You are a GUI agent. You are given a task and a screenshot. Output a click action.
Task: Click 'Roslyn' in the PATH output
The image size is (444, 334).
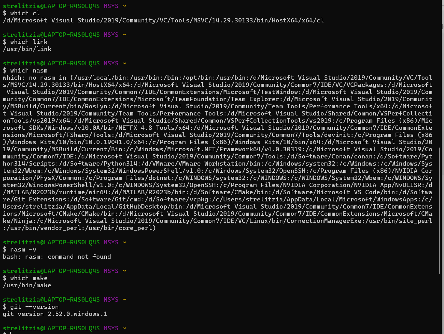(x=96, y=106)
